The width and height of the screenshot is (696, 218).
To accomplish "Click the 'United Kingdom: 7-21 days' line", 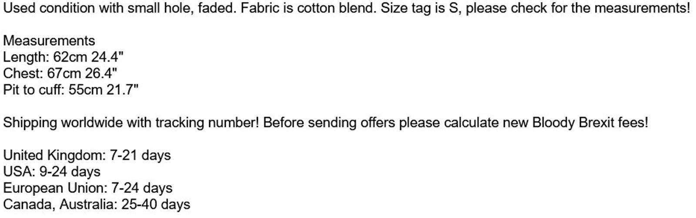I will click(87, 155).
